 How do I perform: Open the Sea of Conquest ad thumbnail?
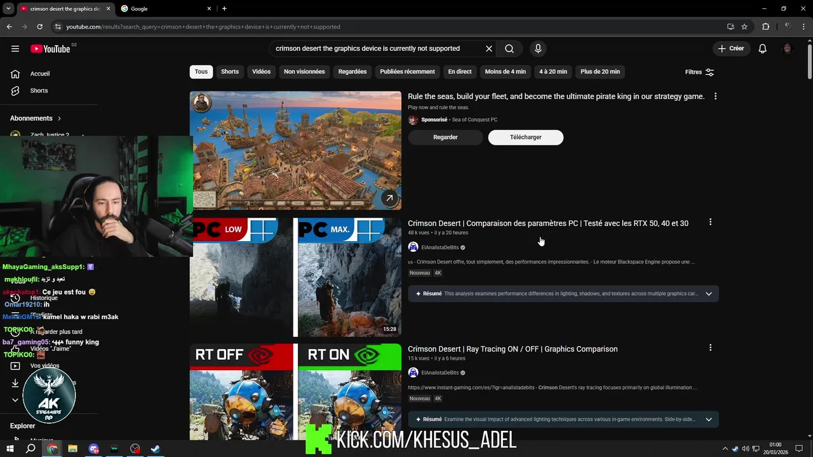coord(295,150)
